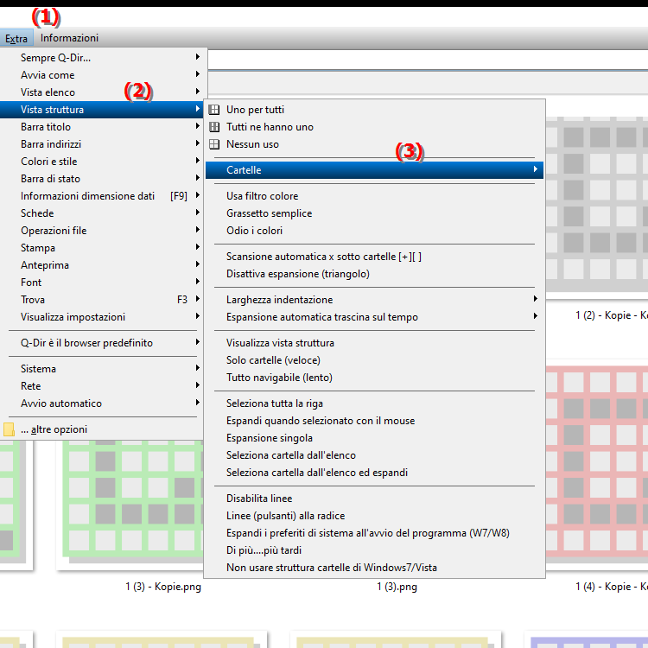
Task: Open the Schede submenu
Action: click(x=101, y=213)
